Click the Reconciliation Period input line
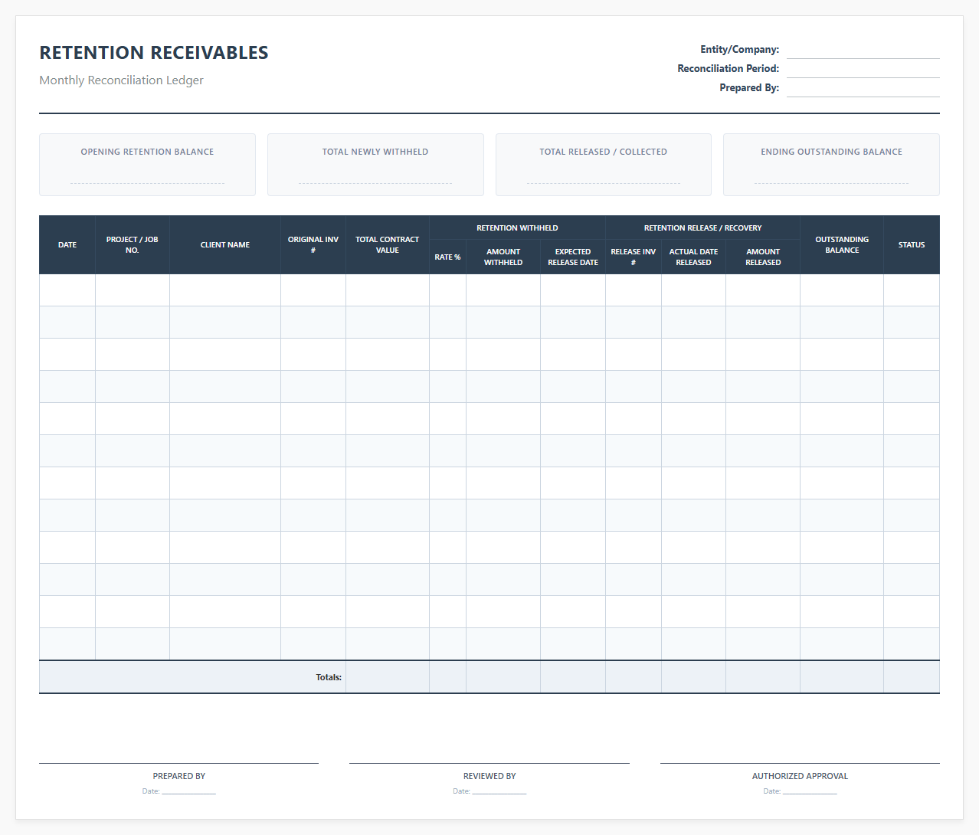The image size is (979, 835). (x=863, y=69)
